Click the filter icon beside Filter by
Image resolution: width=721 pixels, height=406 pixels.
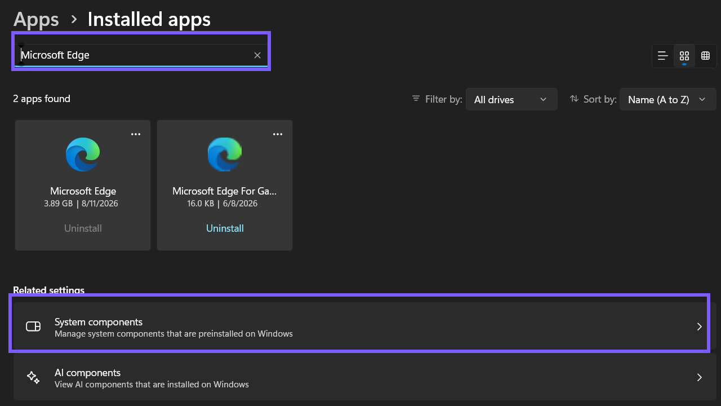416,99
